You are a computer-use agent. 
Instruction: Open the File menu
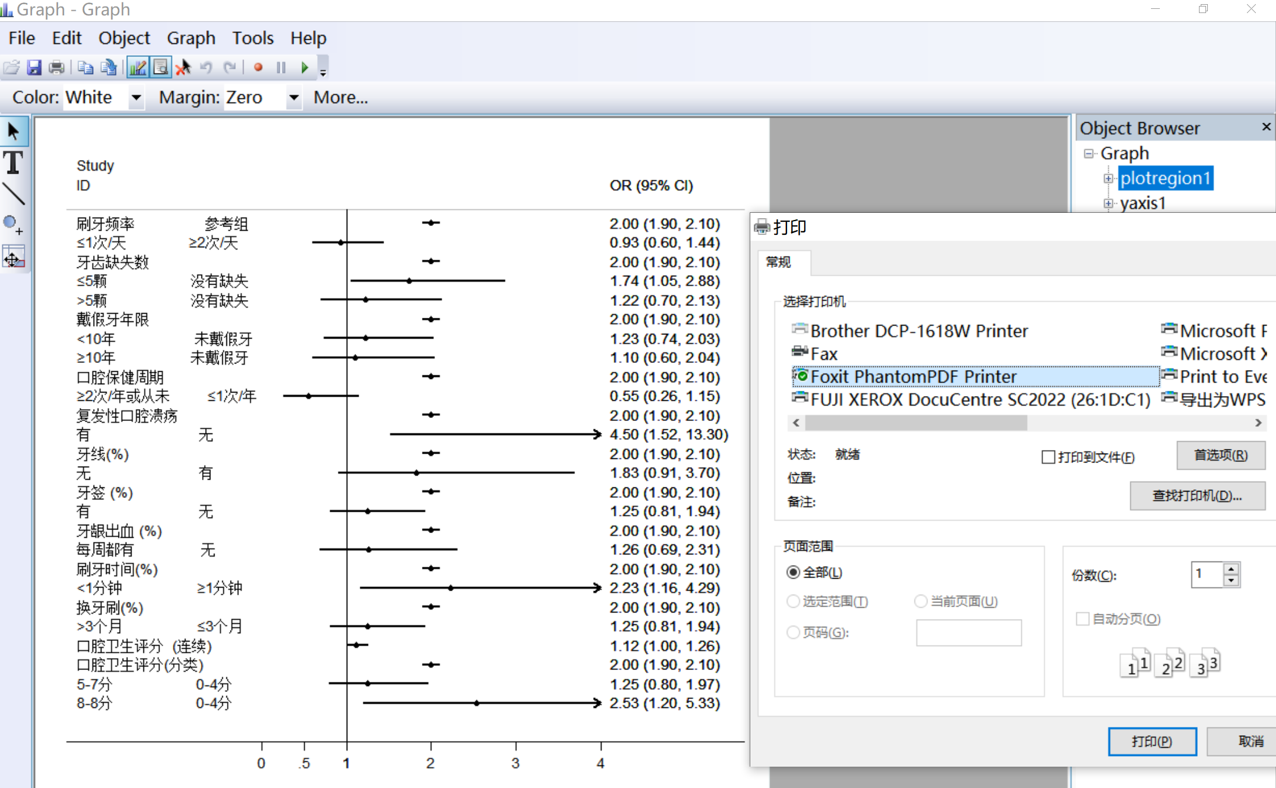click(21, 39)
